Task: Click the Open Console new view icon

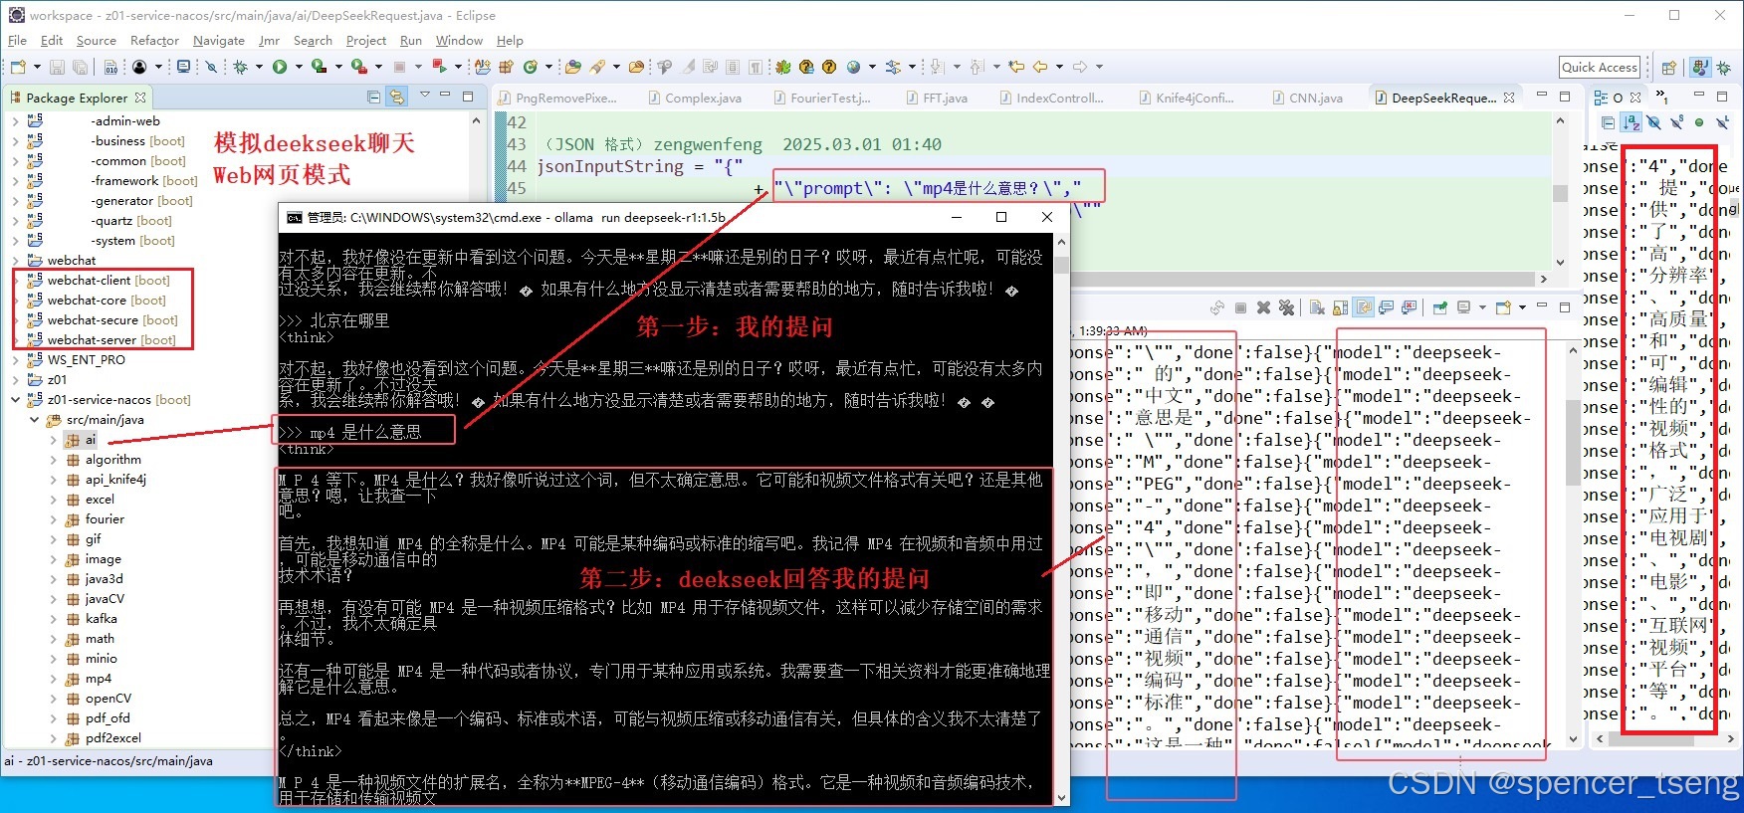Action: (1503, 307)
